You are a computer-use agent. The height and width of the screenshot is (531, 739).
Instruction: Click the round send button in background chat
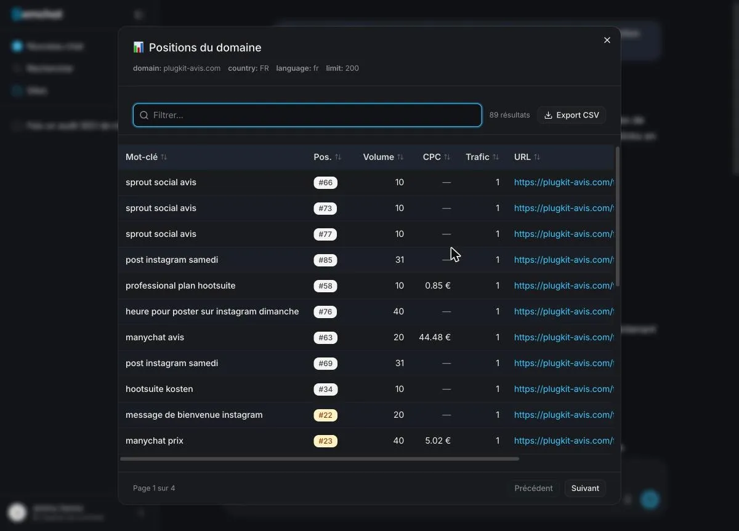pos(650,500)
